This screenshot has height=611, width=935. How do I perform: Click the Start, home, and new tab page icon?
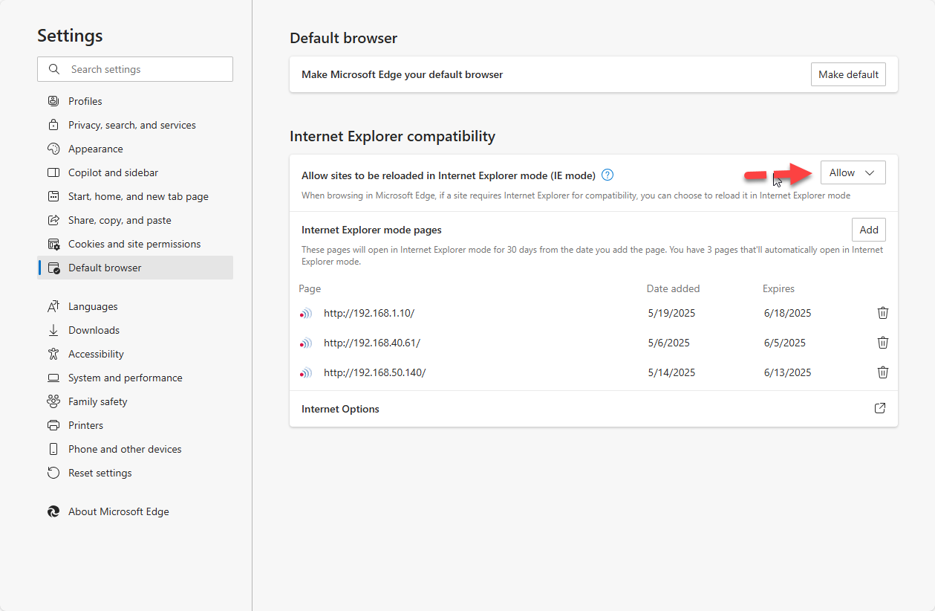53,196
